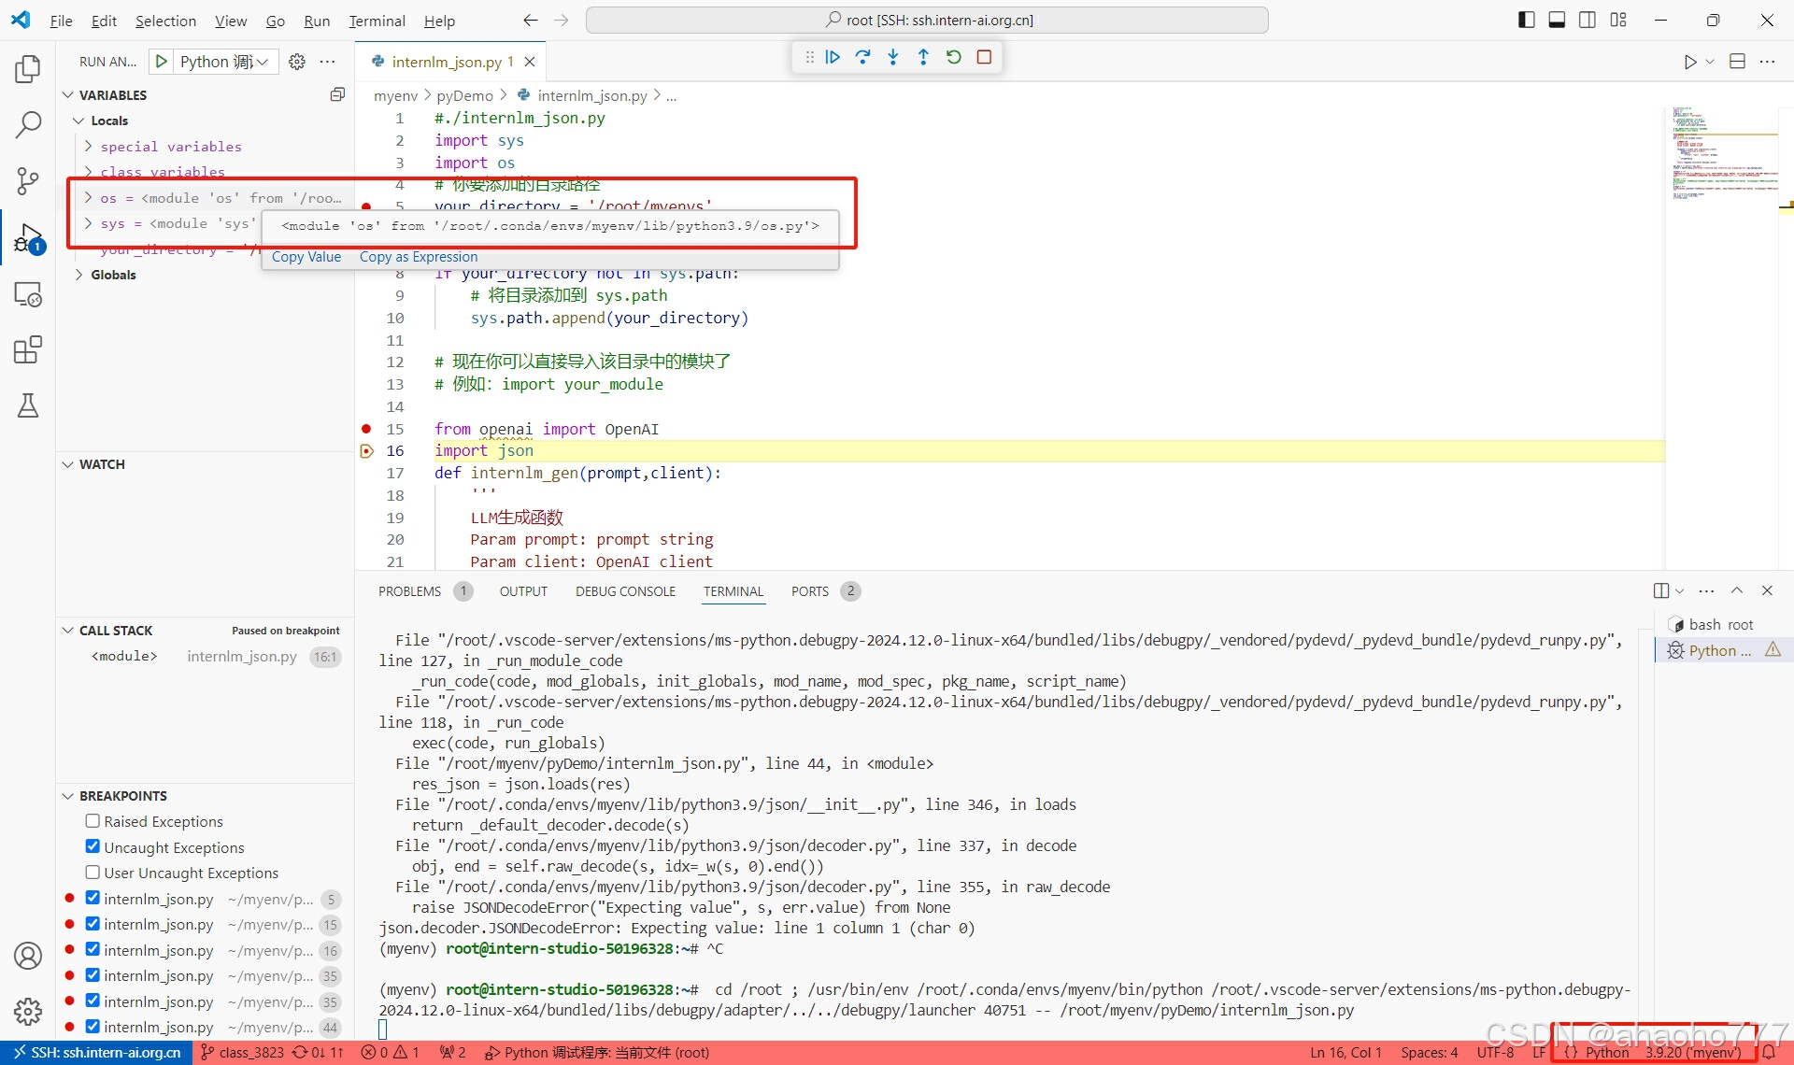Open launch.json gear icon
This screenshot has width=1794, height=1065.
click(297, 62)
